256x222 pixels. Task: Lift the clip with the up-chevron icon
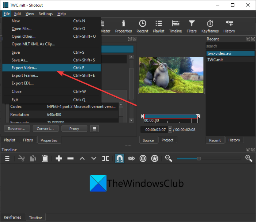point(82,158)
